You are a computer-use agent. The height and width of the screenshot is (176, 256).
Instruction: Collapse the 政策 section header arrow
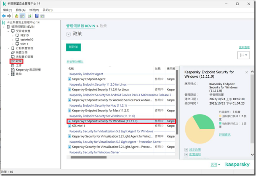(x=68, y=34)
